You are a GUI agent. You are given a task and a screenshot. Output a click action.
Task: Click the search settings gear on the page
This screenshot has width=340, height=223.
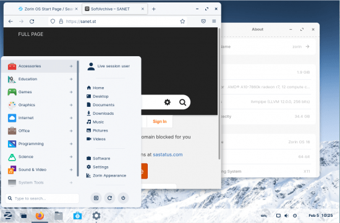click(167, 102)
